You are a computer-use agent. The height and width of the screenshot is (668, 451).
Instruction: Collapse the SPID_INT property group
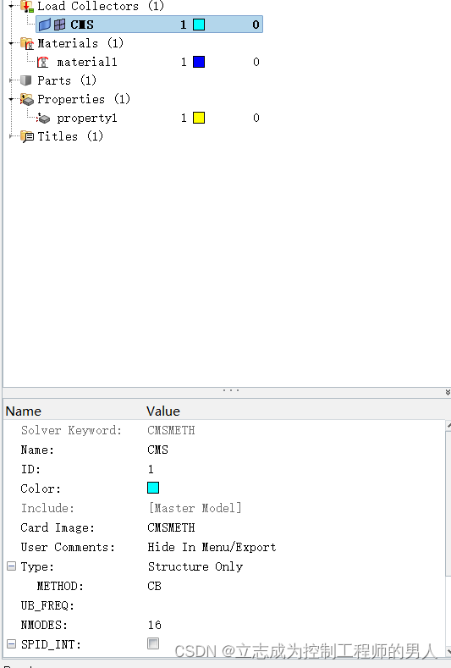tap(12, 643)
